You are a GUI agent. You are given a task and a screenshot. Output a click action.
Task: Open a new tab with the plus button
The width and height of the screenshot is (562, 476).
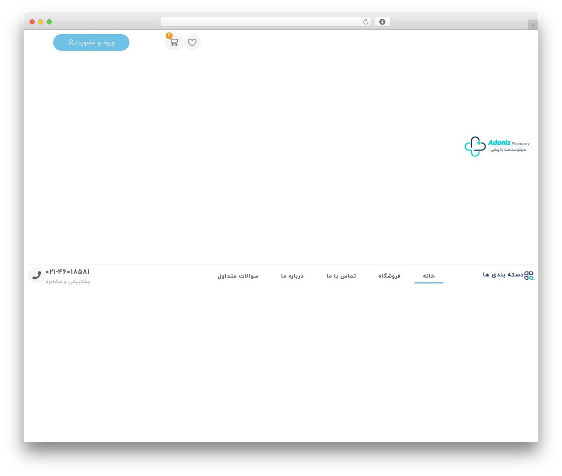tap(533, 25)
